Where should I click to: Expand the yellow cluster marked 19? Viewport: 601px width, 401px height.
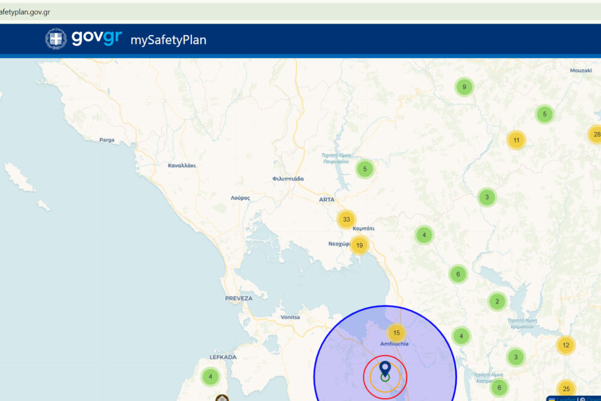coord(360,245)
